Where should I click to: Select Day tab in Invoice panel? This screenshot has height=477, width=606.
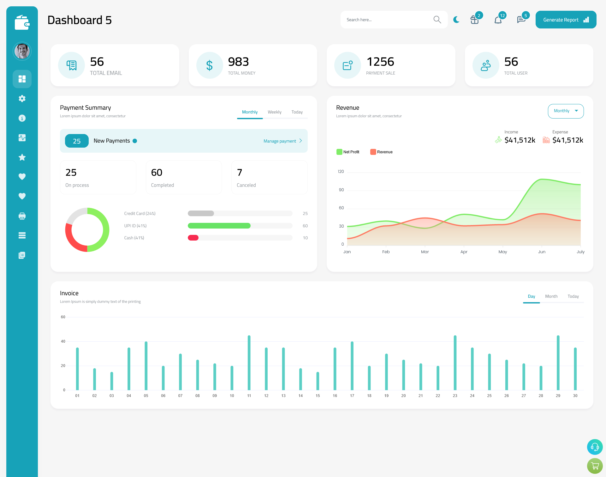[531, 296]
